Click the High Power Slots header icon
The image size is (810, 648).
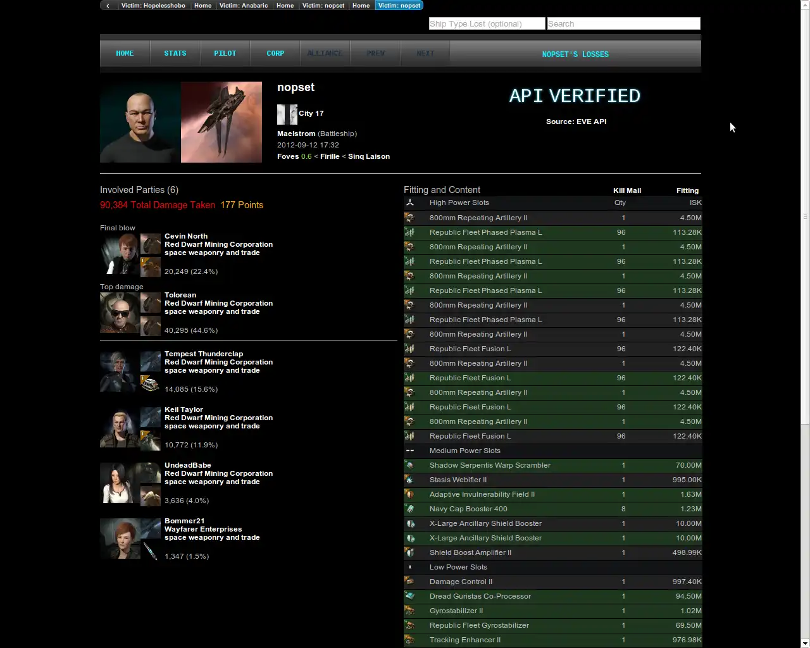click(410, 203)
